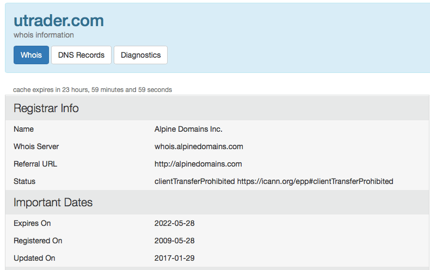Click the 'whois information' subtitle
This screenshot has height=270, width=430.
(44, 35)
